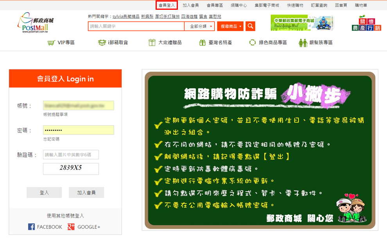Open 網購中心 in the top menu
Image resolution: width=387 pixels, height=243 pixels.
(239, 5)
